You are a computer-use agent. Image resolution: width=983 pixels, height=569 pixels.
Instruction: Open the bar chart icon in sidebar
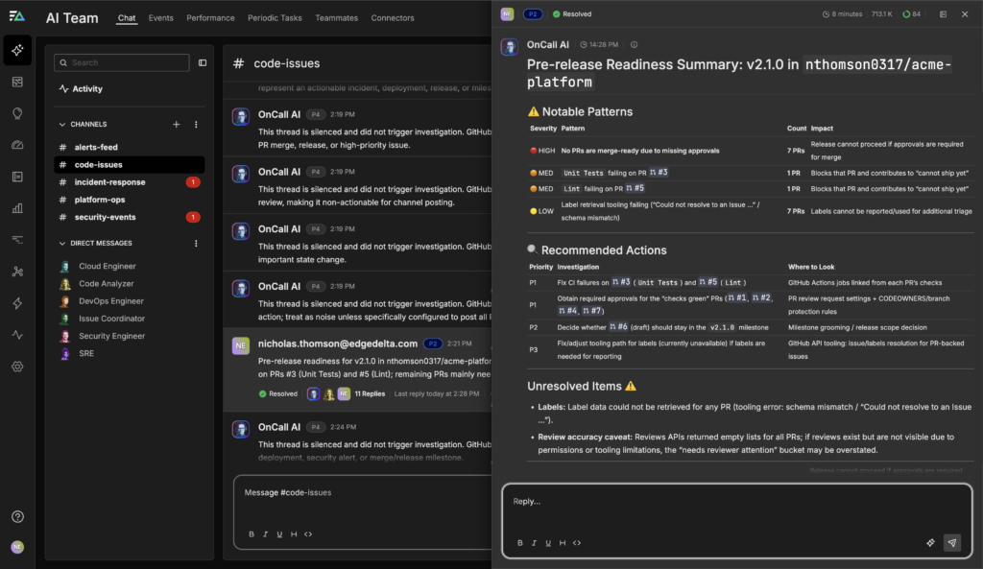pyautogui.click(x=17, y=208)
